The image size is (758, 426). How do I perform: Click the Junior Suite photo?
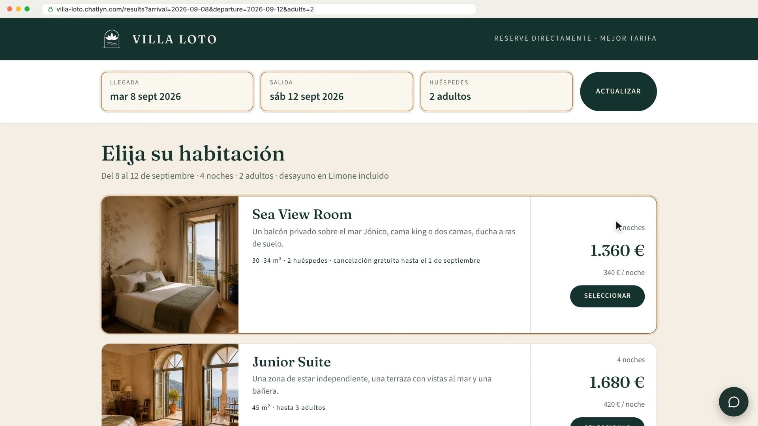(170, 385)
